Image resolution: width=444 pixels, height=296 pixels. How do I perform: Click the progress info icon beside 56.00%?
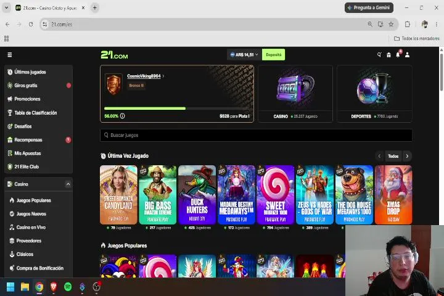pos(122,116)
